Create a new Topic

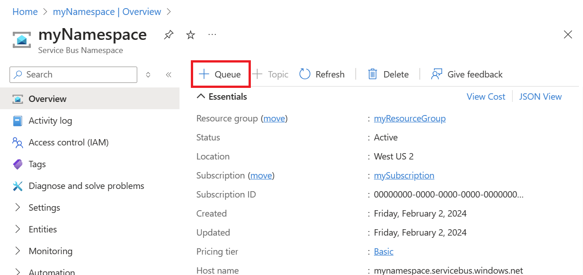(271, 74)
